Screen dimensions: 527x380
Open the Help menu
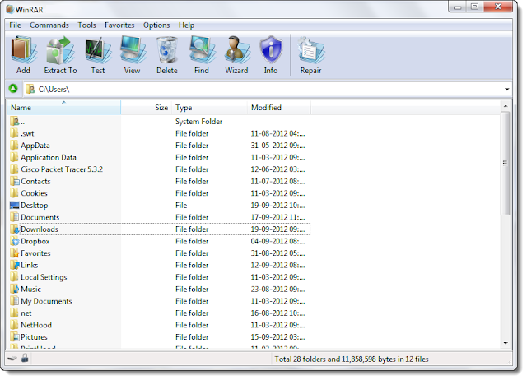[186, 25]
